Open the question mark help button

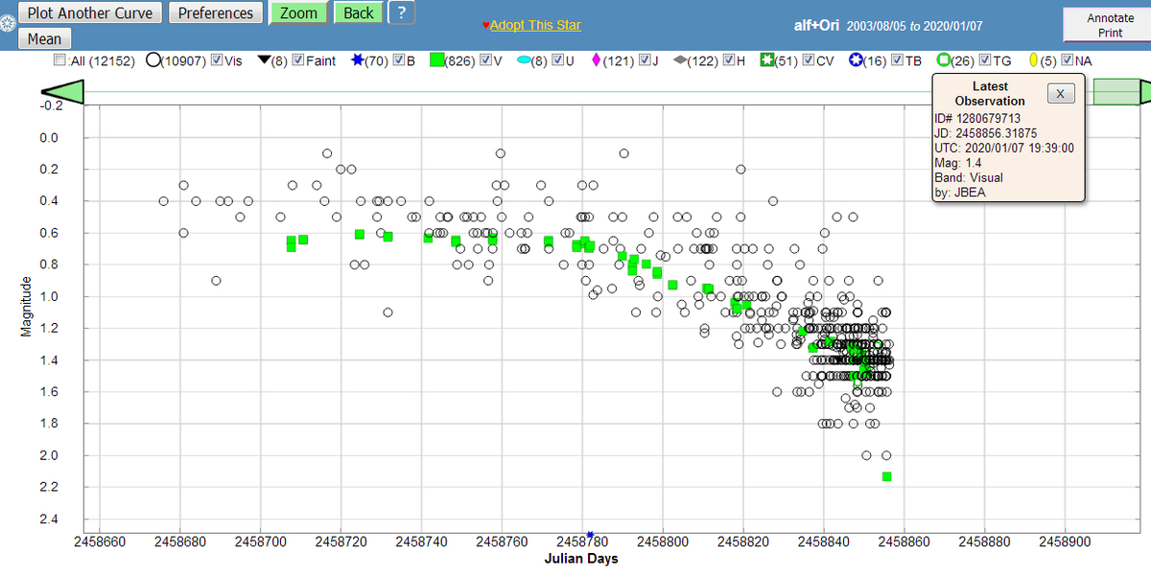pos(401,13)
